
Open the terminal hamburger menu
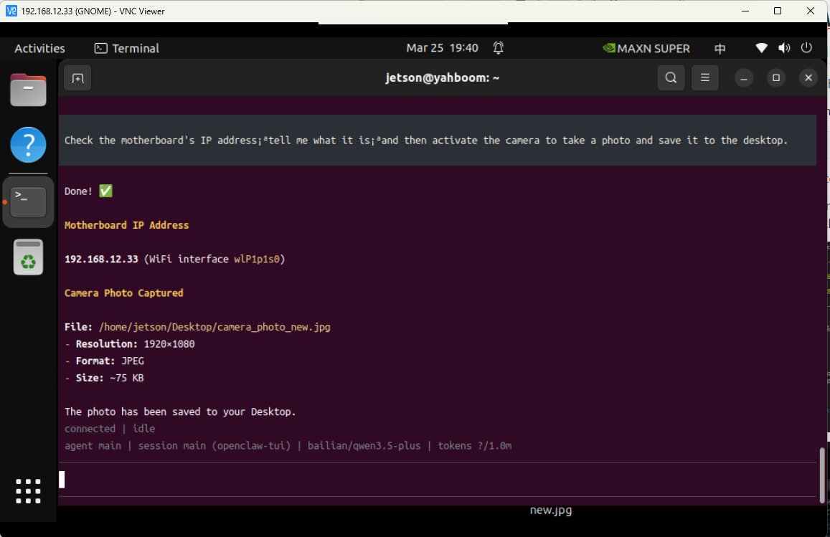[705, 77]
